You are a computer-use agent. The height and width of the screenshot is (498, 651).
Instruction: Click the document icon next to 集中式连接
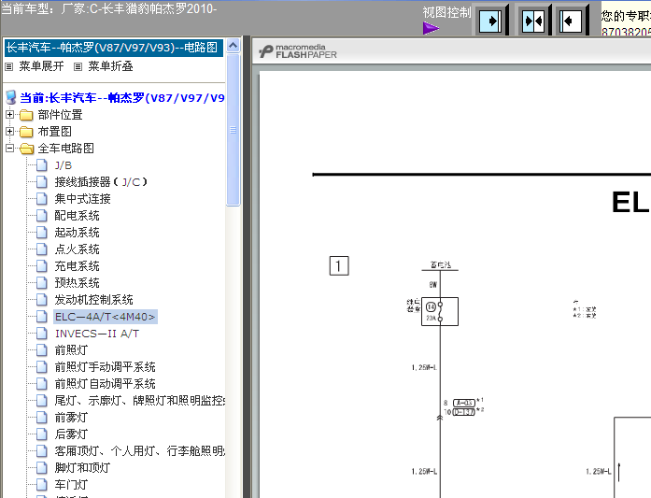pos(41,198)
